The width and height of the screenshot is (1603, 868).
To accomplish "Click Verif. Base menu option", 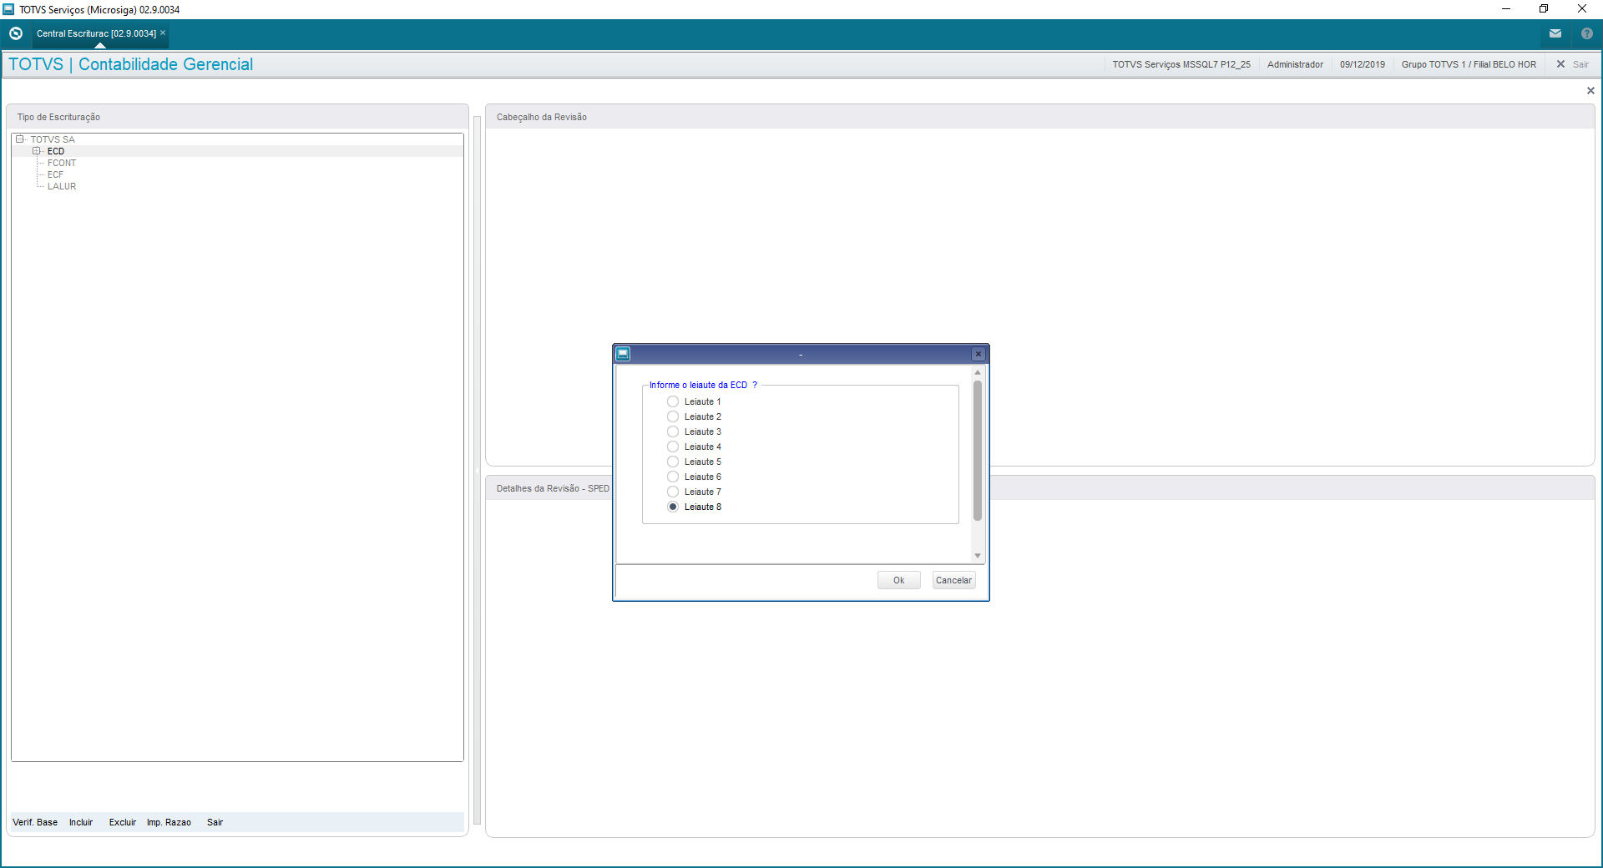I will [x=35, y=822].
